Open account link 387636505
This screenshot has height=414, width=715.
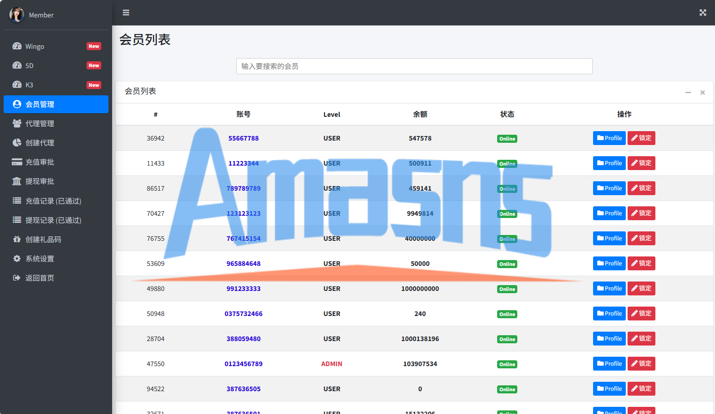pos(243,389)
